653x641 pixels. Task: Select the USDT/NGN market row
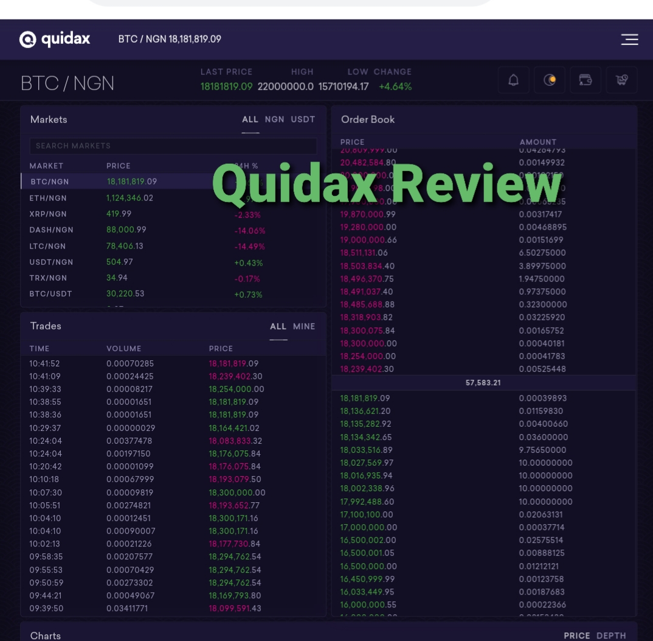click(173, 262)
